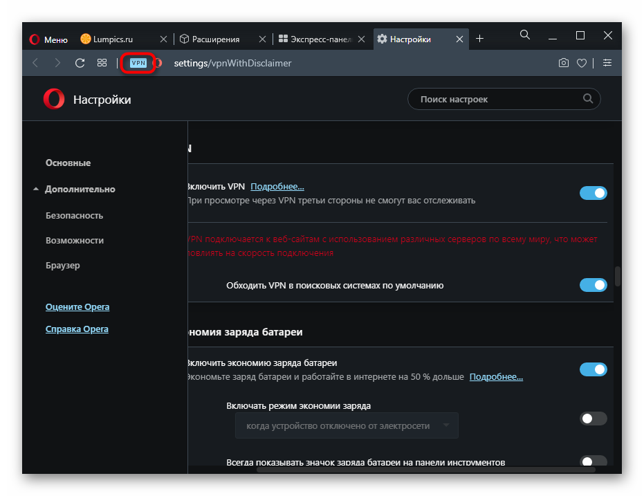This screenshot has width=644, height=496.
Task: Add page to bookmarks with heart icon
Action: point(582,63)
